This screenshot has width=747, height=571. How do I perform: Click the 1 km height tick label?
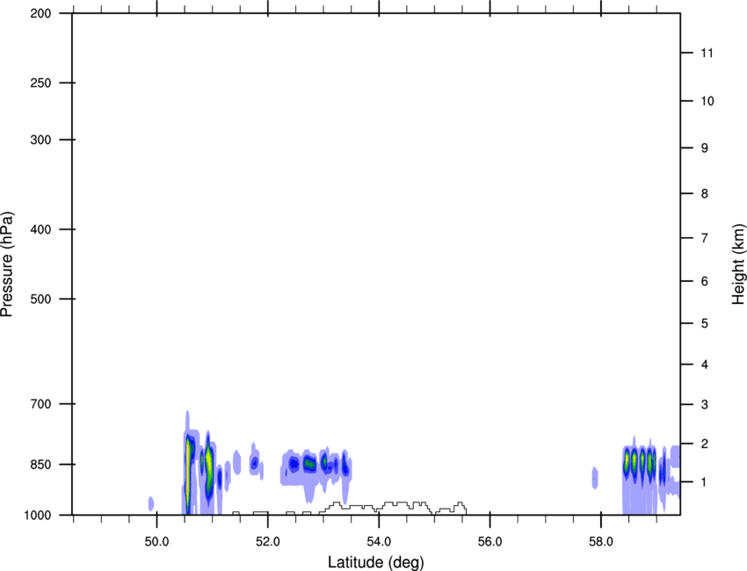(x=702, y=481)
